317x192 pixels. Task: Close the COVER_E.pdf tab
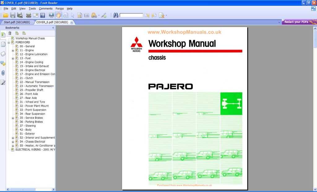(72, 23)
